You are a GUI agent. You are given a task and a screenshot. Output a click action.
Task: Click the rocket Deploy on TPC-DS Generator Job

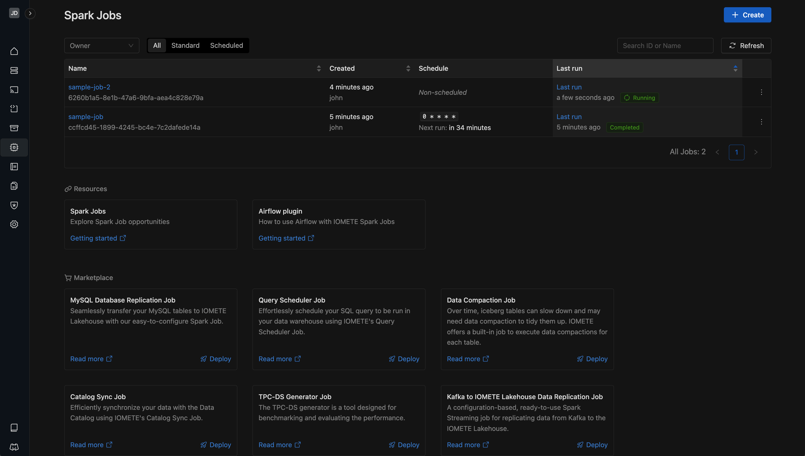[404, 445]
